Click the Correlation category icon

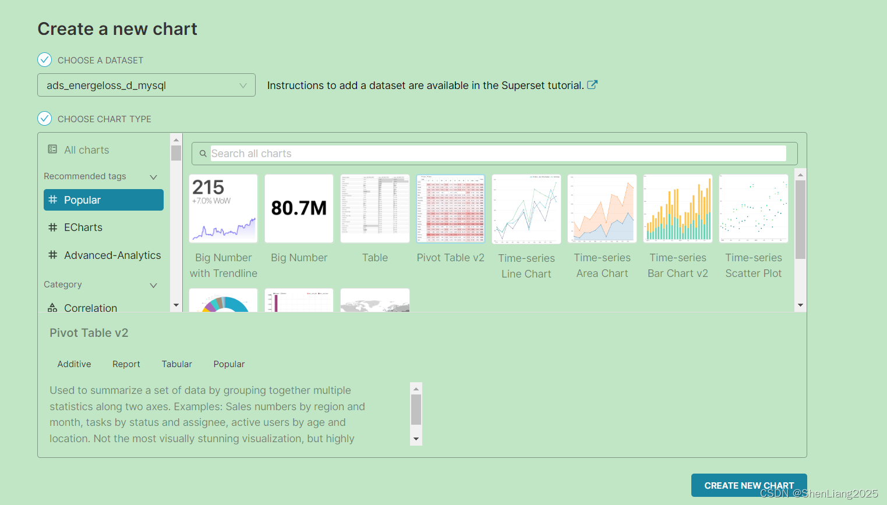pos(53,307)
